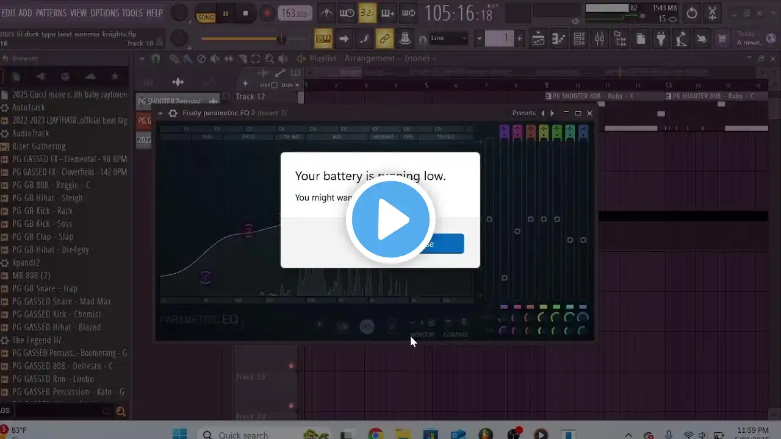Click the 163 tempo field

pos(295,13)
